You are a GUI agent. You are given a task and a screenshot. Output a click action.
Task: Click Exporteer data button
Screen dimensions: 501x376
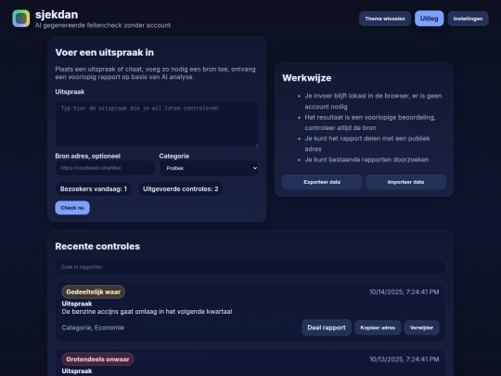click(322, 182)
